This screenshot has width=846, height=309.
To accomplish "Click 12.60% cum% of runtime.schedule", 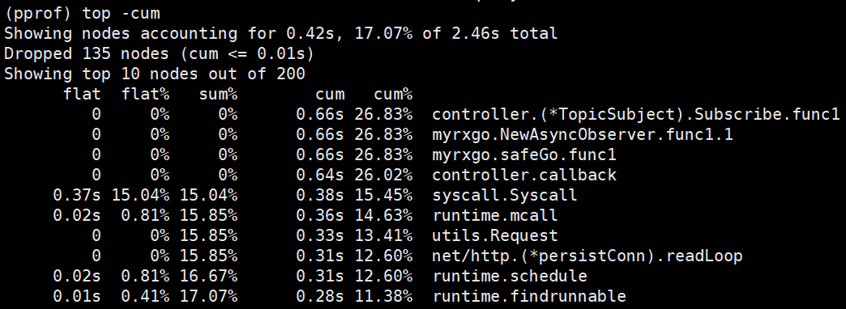I will tap(383, 276).
